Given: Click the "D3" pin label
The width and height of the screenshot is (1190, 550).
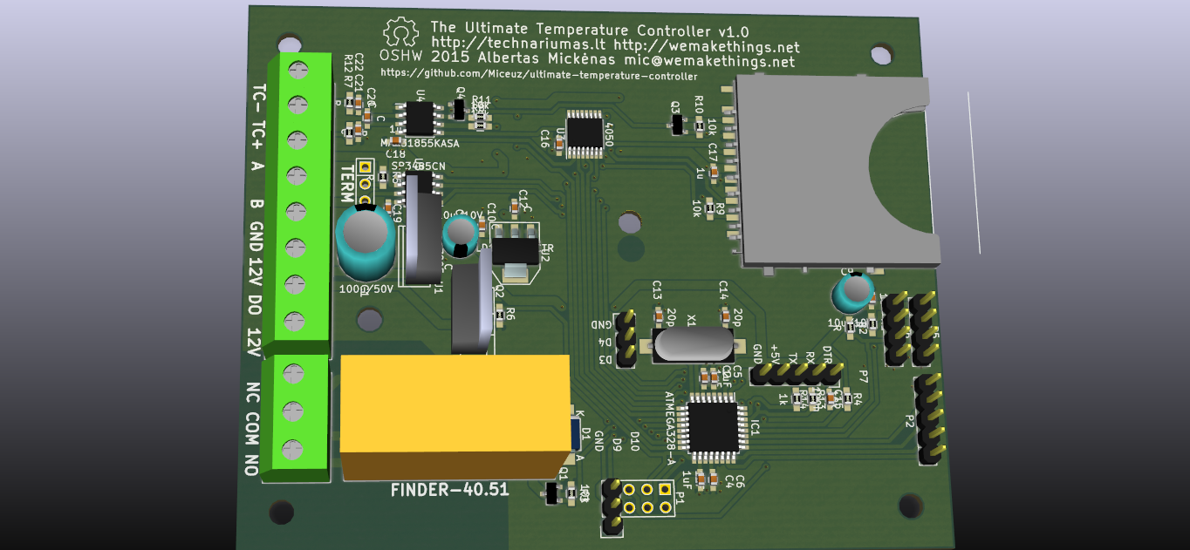Looking at the screenshot, I should coord(604,359).
